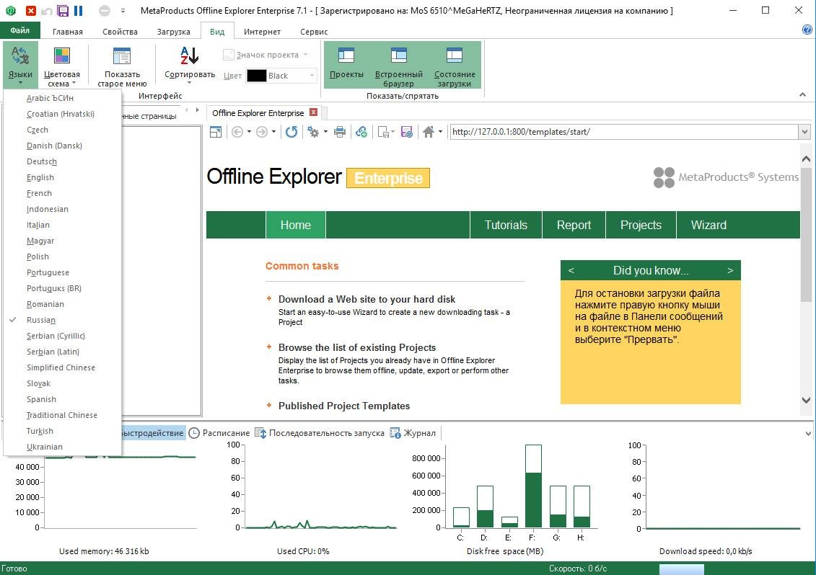
Task: Expand the URL address dropdown arrow
Action: [x=804, y=132]
